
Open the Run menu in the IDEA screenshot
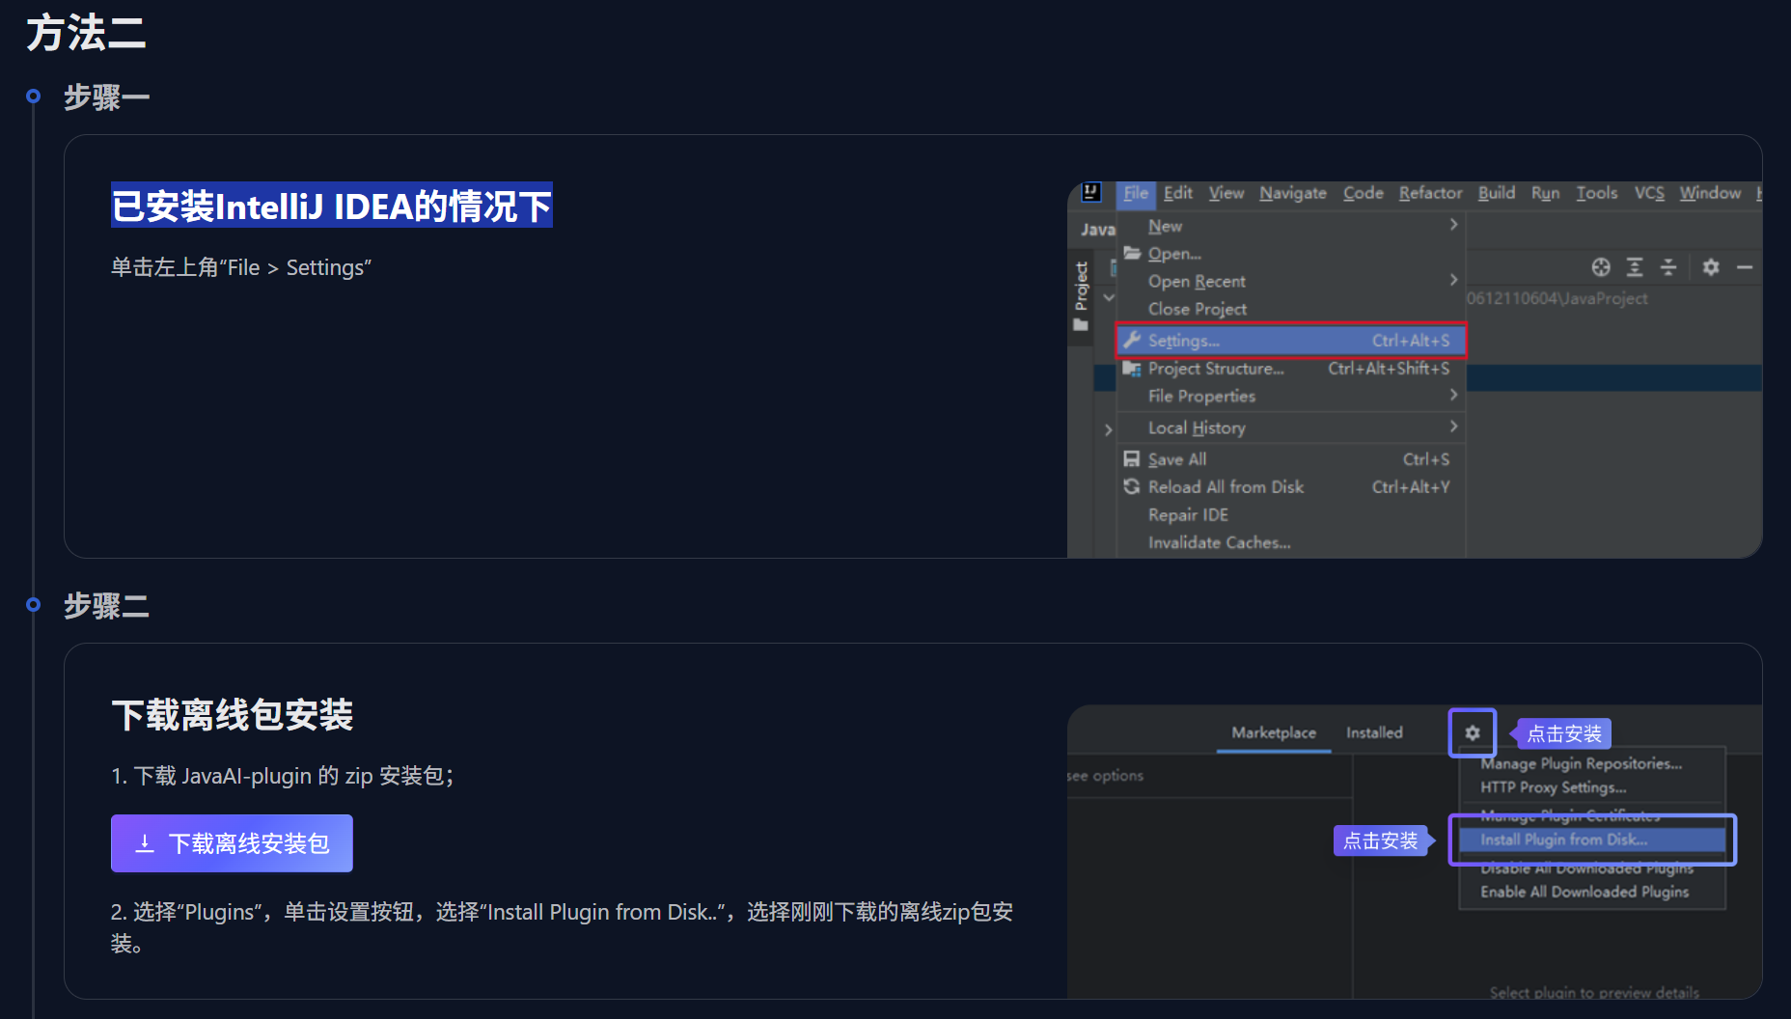[x=1545, y=193]
